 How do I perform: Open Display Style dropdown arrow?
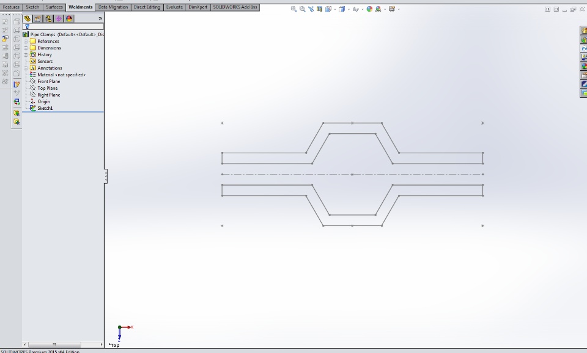click(x=349, y=9)
